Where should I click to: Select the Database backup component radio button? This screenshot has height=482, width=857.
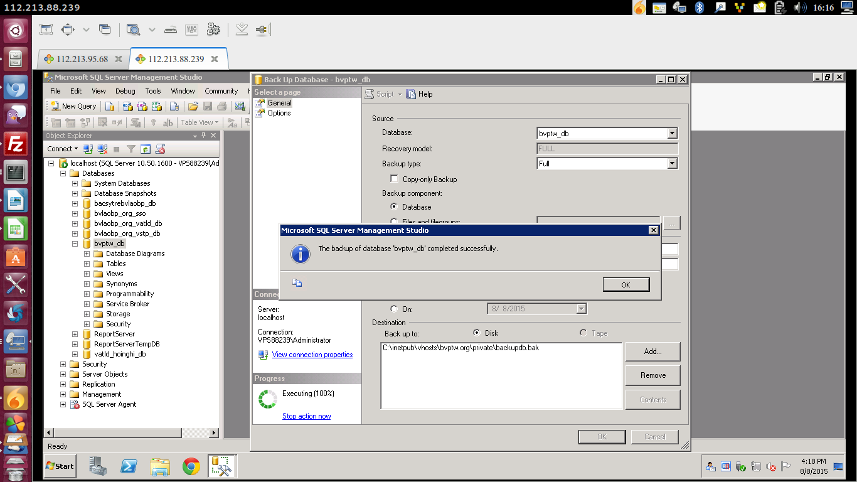point(394,206)
